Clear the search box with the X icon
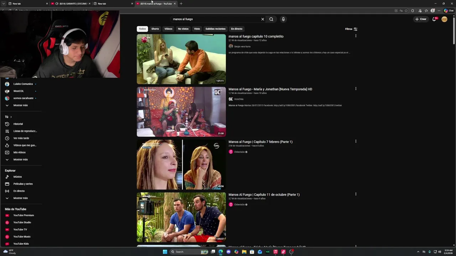This screenshot has height=256, width=456. [263, 19]
